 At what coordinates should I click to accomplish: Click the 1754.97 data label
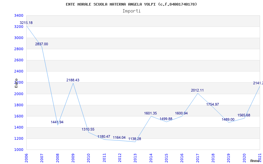(x=213, y=104)
